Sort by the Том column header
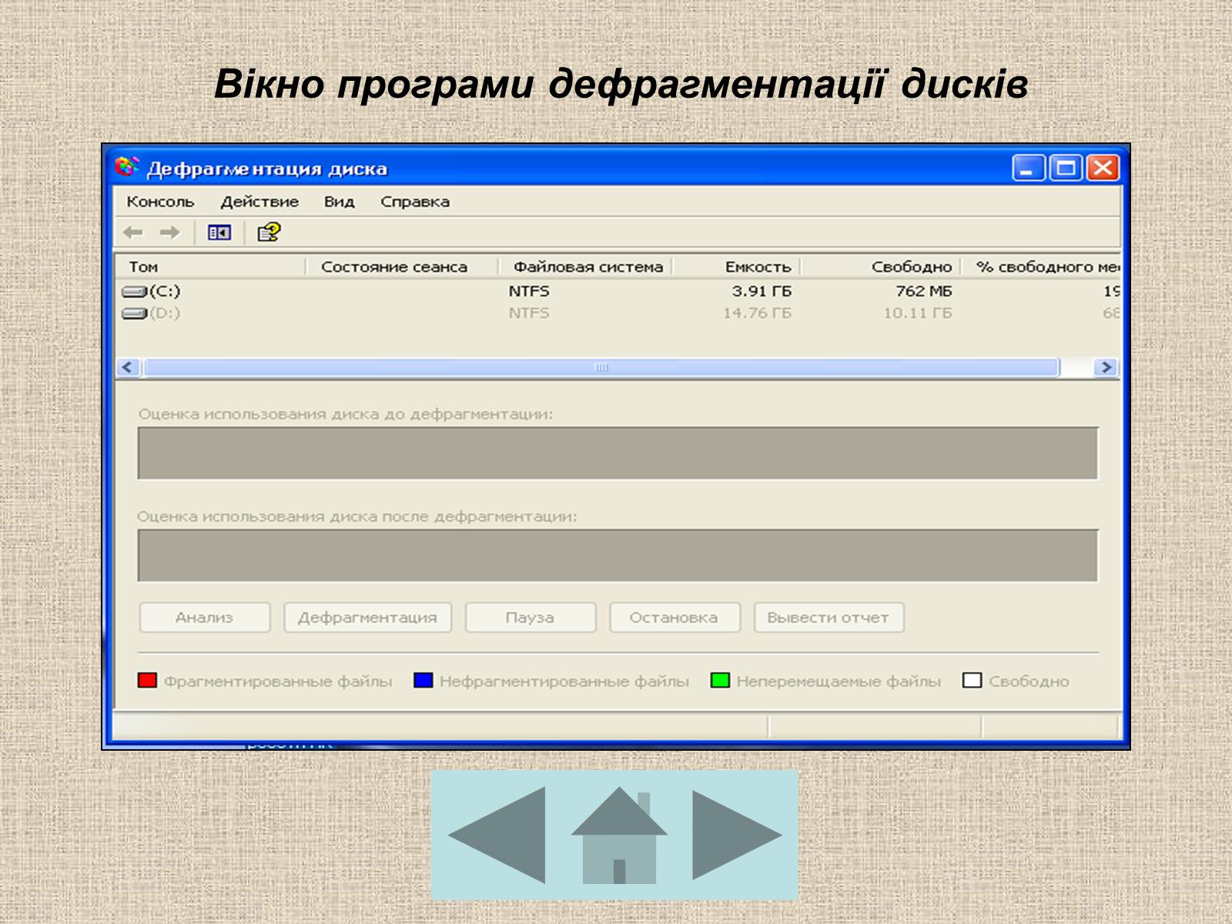Image resolution: width=1232 pixels, height=924 pixels. coord(210,266)
